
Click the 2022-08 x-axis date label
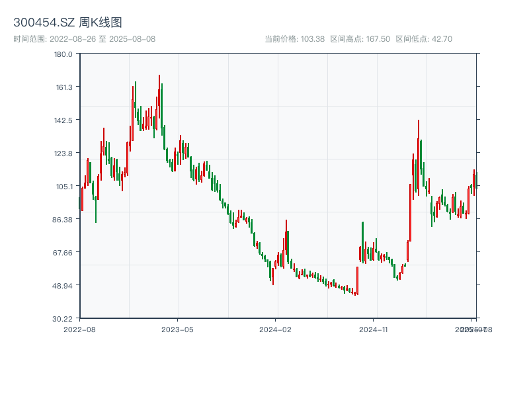(x=79, y=330)
